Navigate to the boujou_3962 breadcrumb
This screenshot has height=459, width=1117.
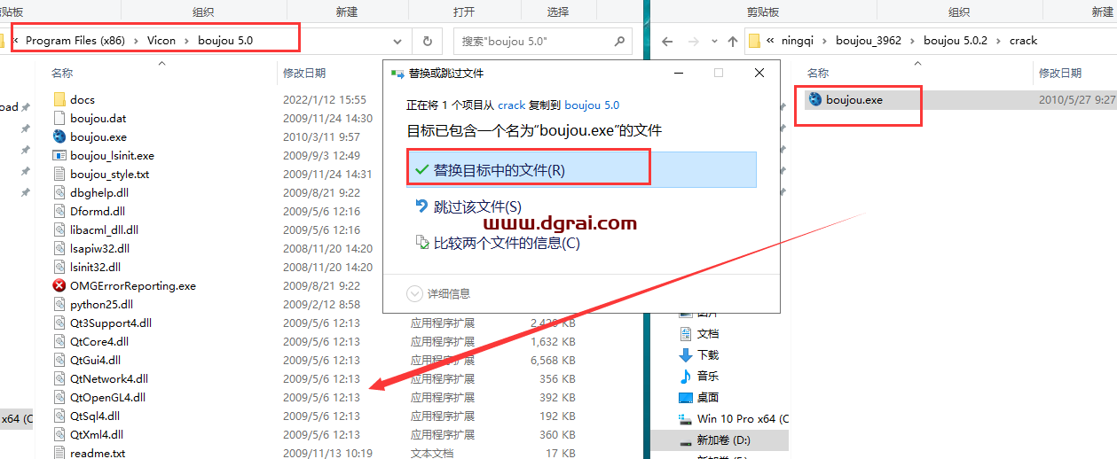point(869,41)
